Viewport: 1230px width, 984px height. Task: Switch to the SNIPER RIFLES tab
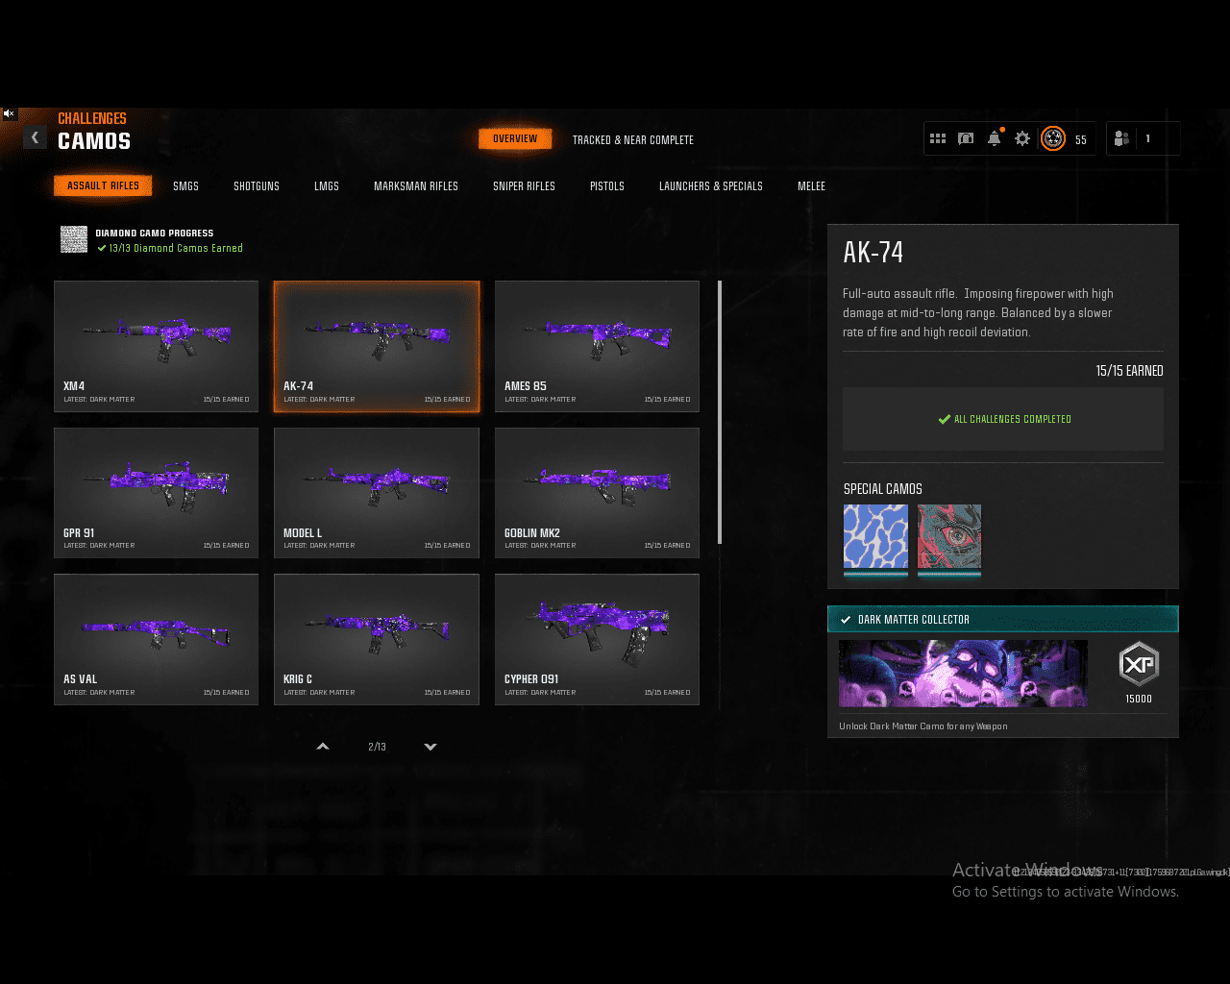[524, 185]
